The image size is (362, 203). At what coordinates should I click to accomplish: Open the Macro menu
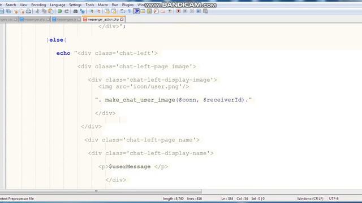tap(103, 5)
